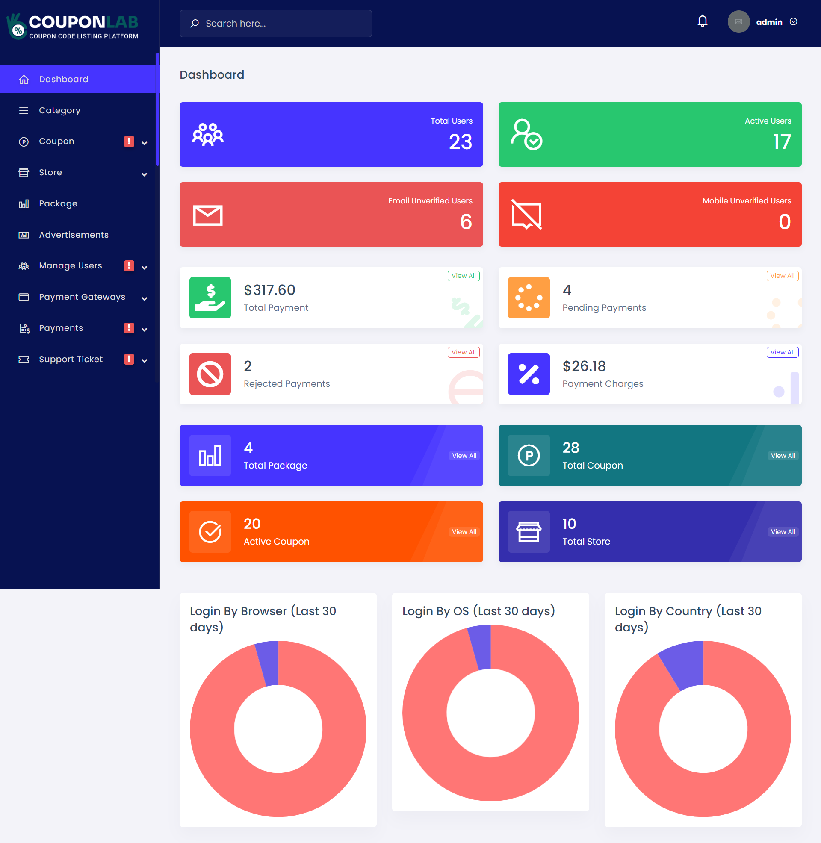Go to Advertisements in sidebar

click(x=74, y=235)
